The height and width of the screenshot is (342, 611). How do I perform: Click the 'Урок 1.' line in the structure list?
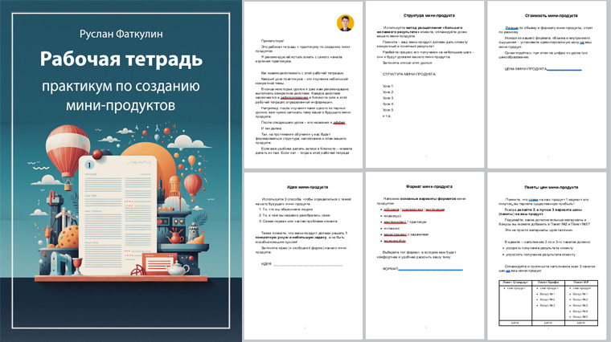point(388,85)
